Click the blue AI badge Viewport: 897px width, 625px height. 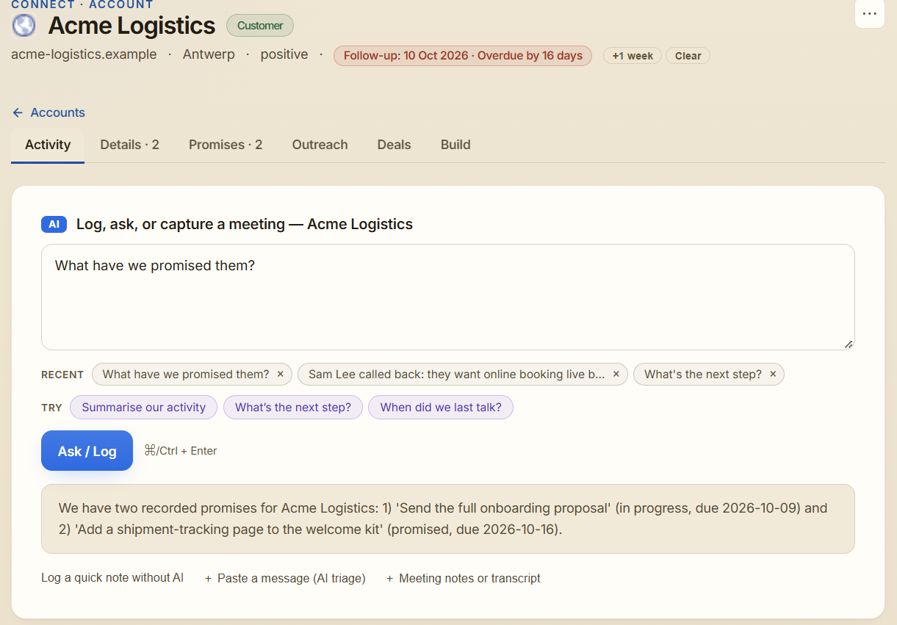coord(54,225)
